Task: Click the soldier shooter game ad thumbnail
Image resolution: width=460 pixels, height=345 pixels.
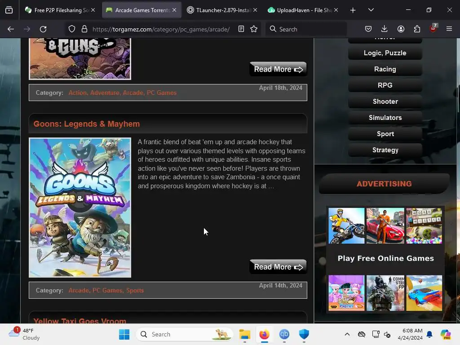Action: tap(385, 293)
